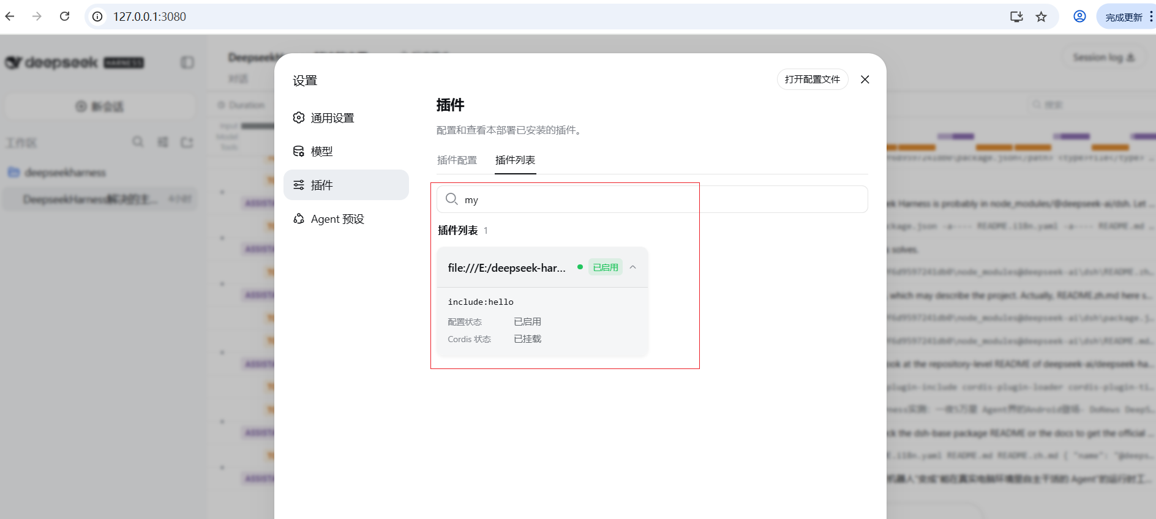Close the settings dialog with the X
Image resolution: width=1156 pixels, height=519 pixels.
(x=865, y=80)
